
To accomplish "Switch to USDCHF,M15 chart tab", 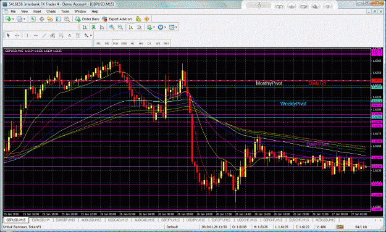I will [247, 220].
